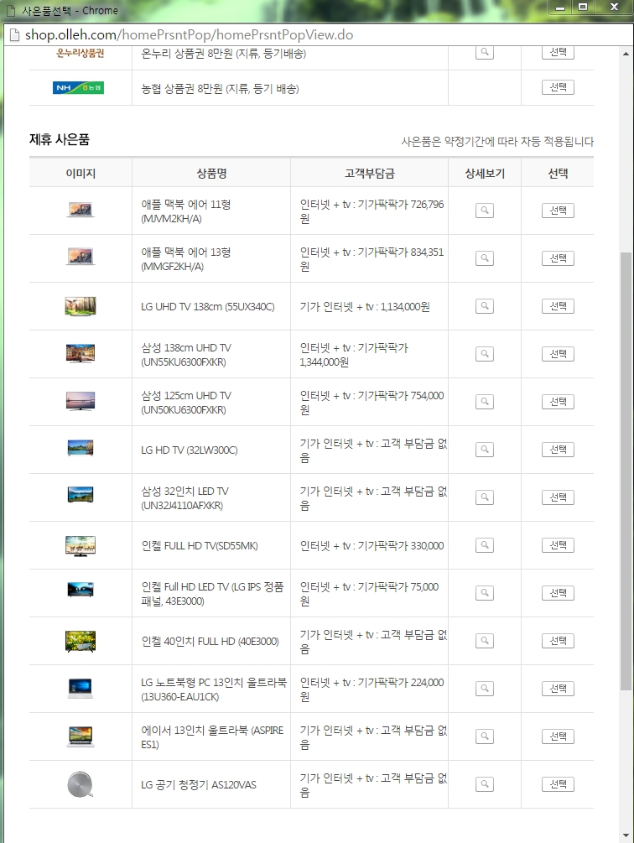Open detail view for 애플 맥북 에어 11형
This screenshot has width=634, height=843.
coord(484,211)
